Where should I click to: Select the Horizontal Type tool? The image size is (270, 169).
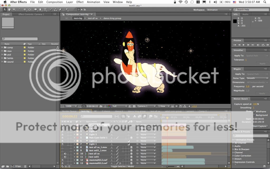tap(45, 10)
